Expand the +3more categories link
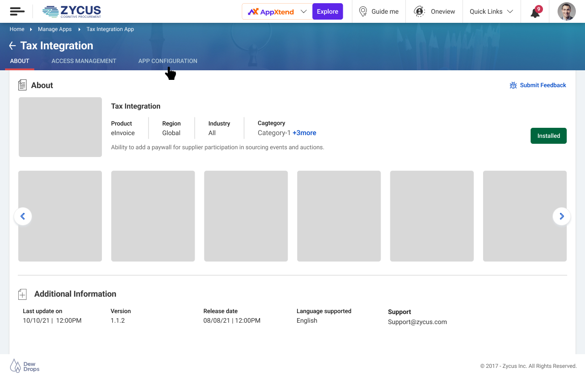 304,133
